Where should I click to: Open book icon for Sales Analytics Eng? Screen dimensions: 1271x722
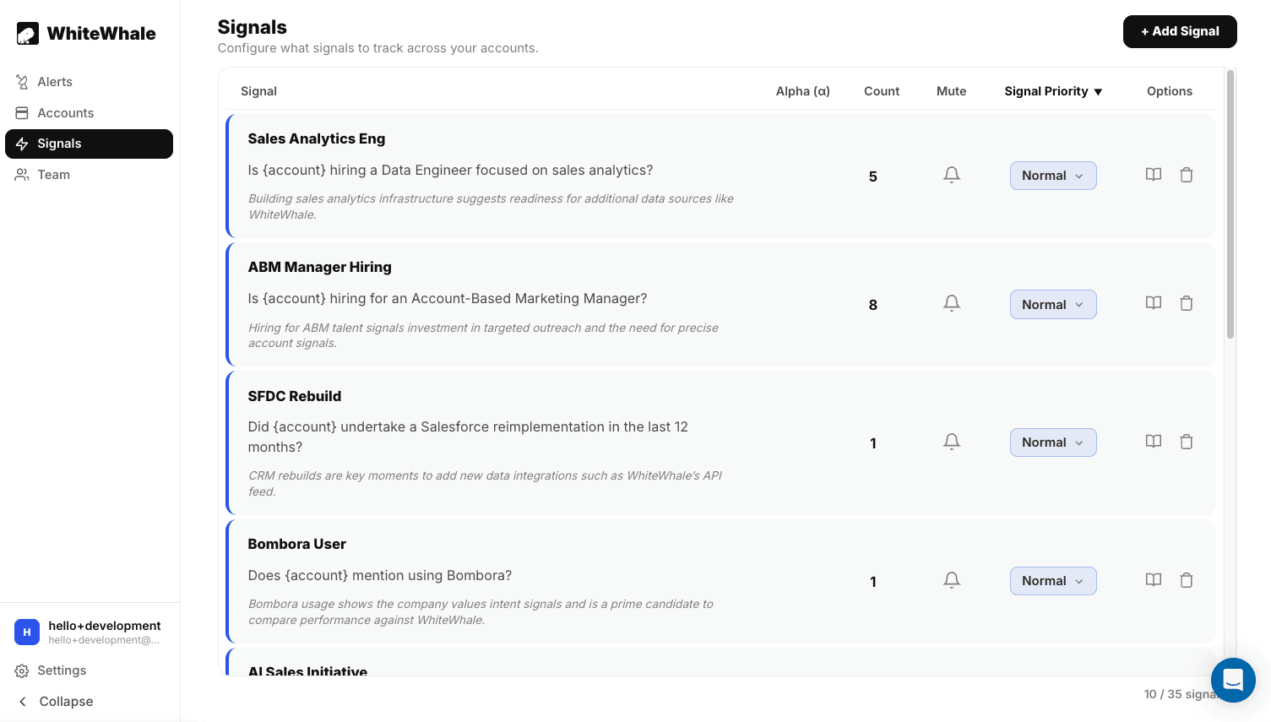(1154, 175)
